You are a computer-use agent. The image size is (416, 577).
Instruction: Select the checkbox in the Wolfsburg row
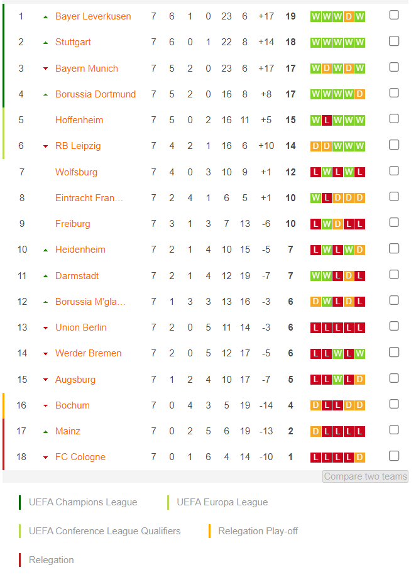click(x=394, y=171)
